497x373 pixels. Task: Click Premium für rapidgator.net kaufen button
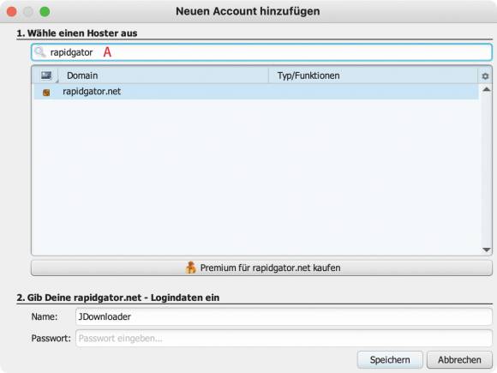tap(261, 268)
